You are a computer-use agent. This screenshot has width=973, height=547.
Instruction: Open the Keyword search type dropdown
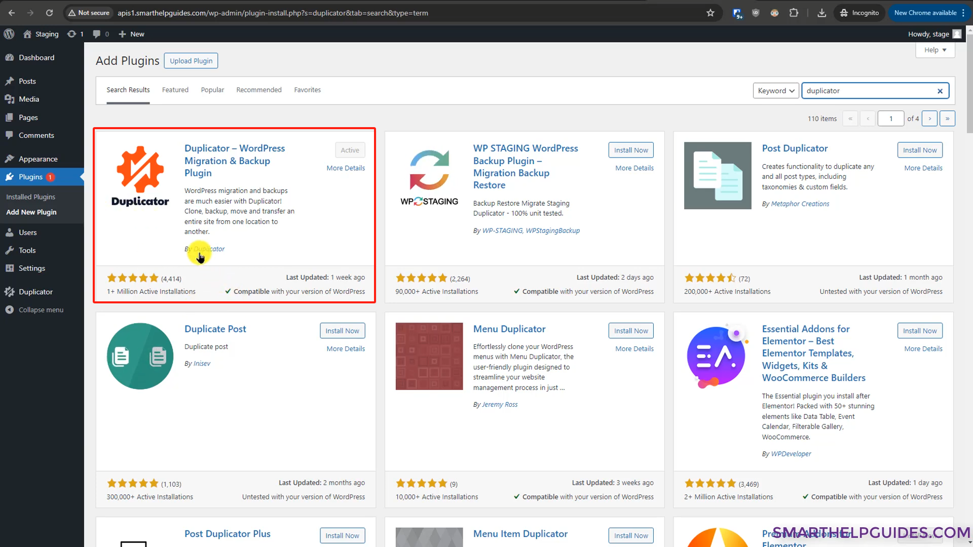(776, 90)
